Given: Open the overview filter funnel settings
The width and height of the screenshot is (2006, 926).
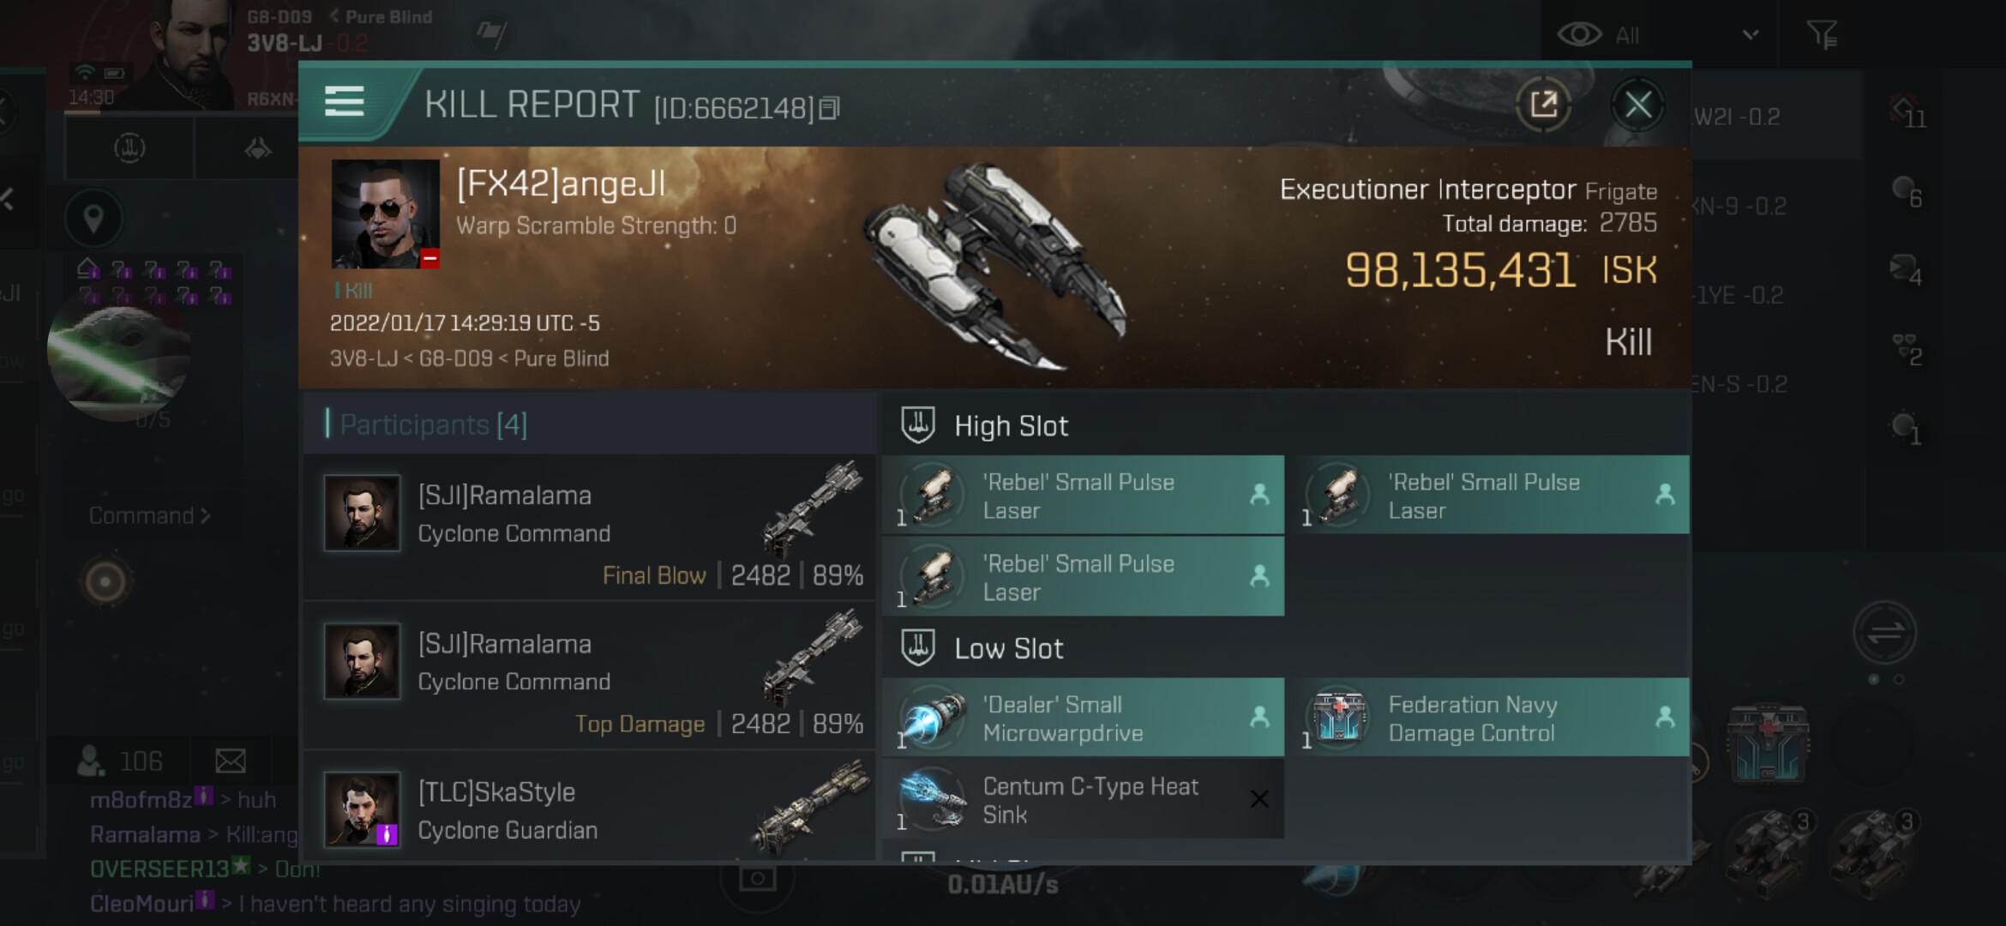Looking at the screenshot, I should click(x=1822, y=35).
